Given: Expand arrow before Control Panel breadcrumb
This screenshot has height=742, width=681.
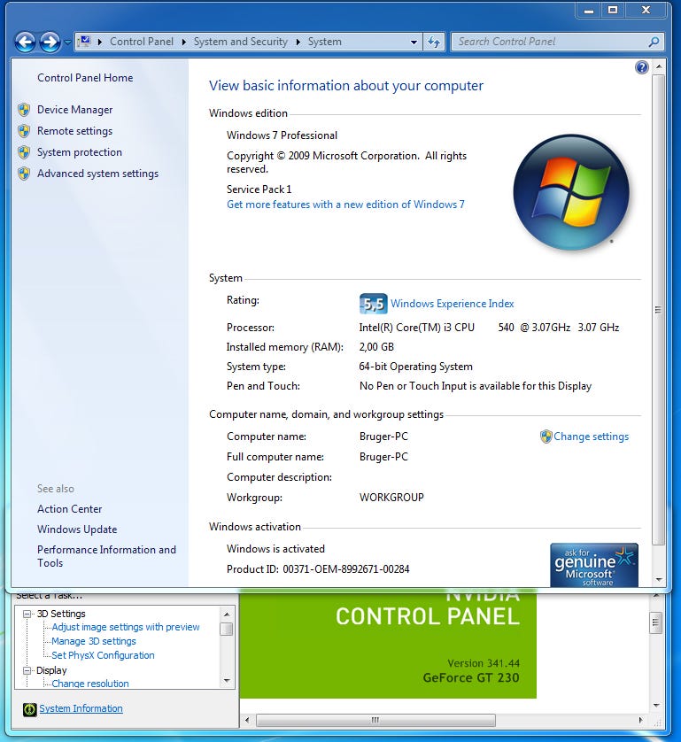Looking at the screenshot, I should pyautogui.click(x=100, y=42).
